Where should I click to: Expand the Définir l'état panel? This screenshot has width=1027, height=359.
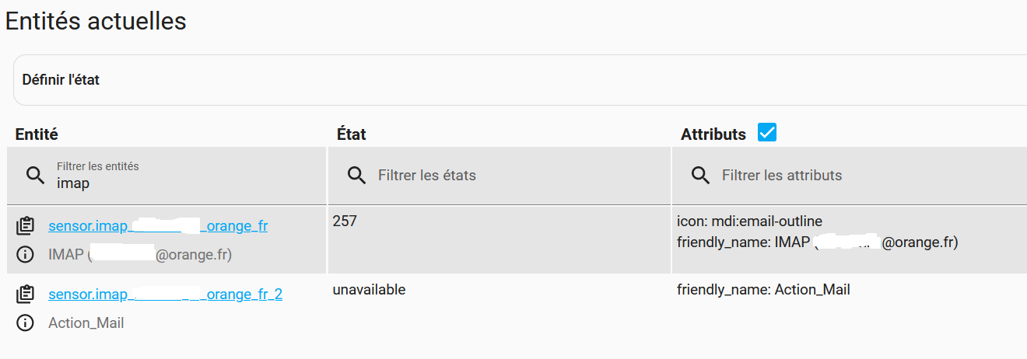point(520,80)
